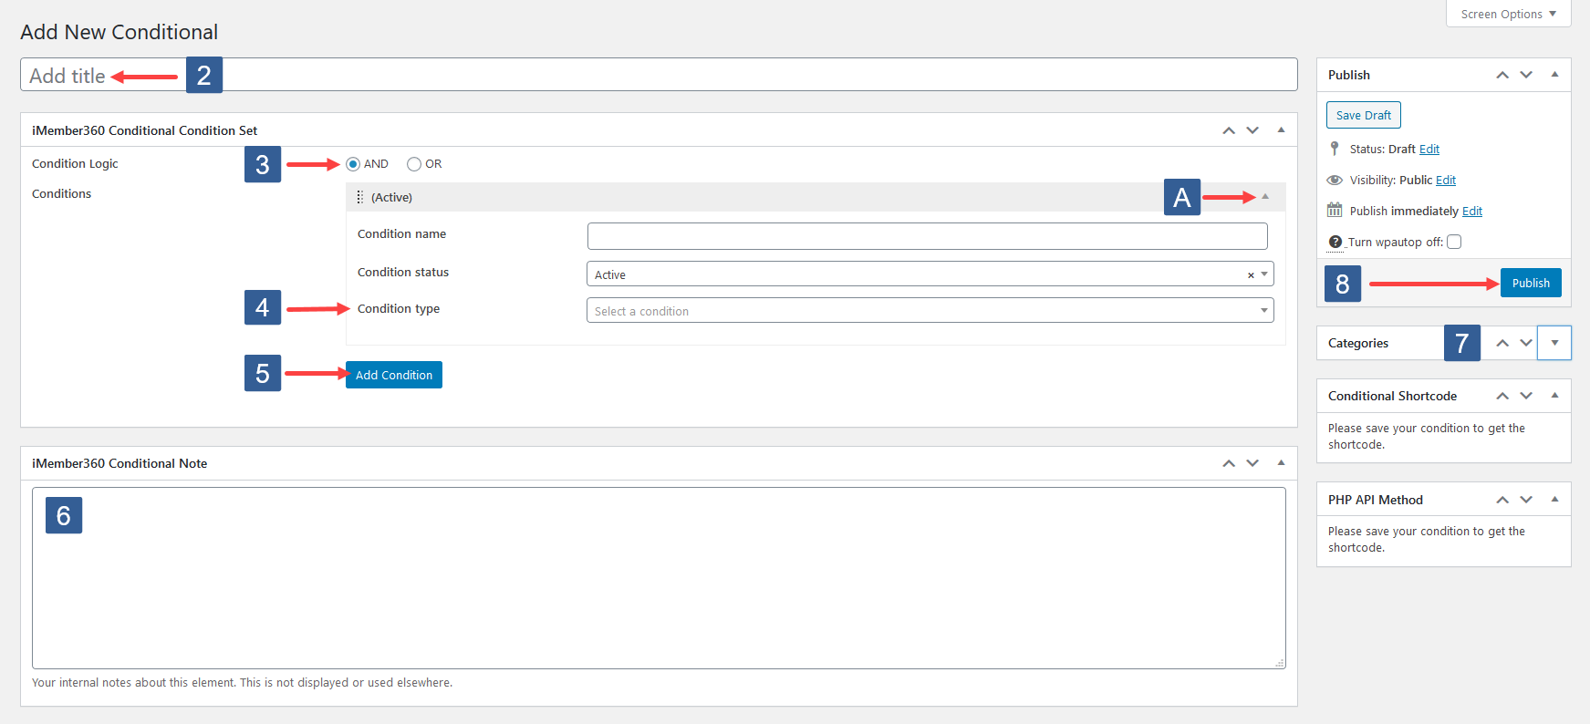
Task: Click the Add title input field
Action: click(659, 75)
